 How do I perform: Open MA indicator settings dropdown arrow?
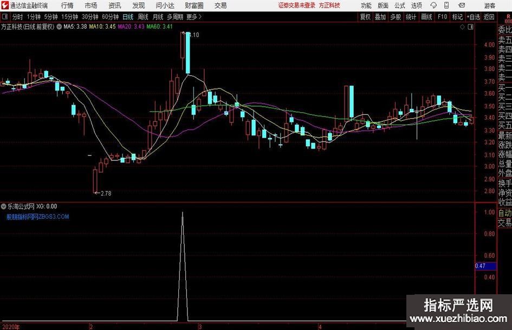pos(59,27)
